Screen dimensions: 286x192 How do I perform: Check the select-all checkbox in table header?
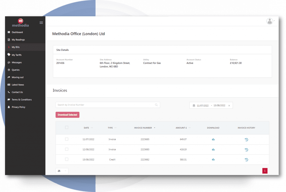66,127
